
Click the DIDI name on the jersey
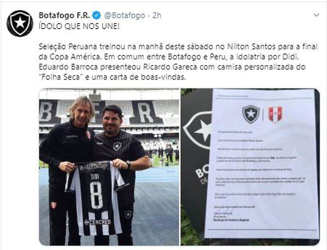coord(95,176)
